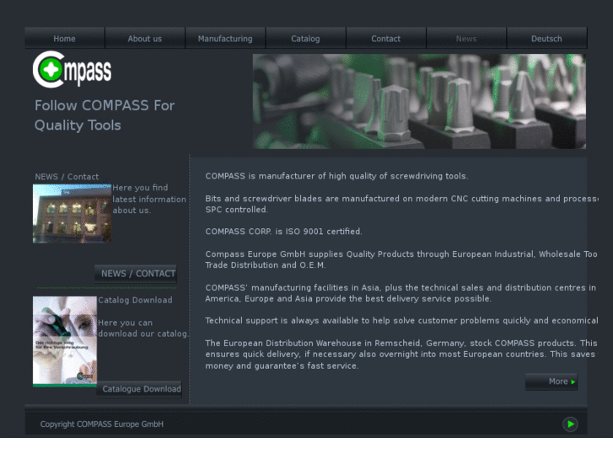Click the Compass logo

pos(73,70)
